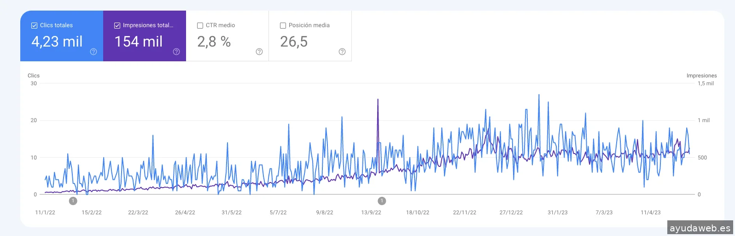
Task: Click the 11/4/23 date label
Action: click(650, 212)
